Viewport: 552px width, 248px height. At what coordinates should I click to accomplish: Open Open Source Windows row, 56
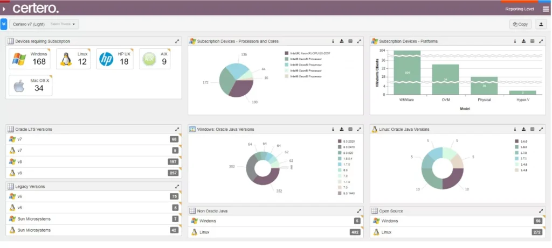tap(458, 221)
